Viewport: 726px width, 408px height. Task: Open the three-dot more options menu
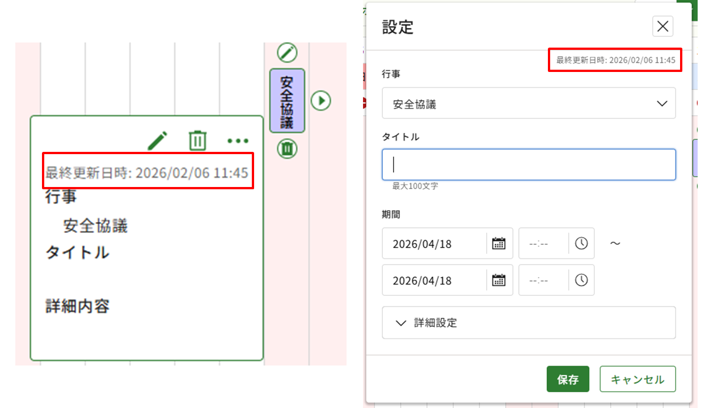click(x=238, y=141)
